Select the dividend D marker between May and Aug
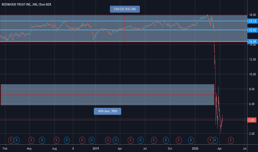Image resolution: width=258 pixels, height=152 pixels. (x=42, y=140)
